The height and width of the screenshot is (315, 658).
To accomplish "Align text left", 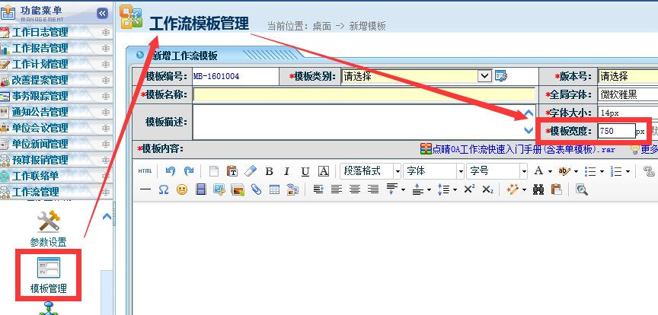I will pos(337,189).
